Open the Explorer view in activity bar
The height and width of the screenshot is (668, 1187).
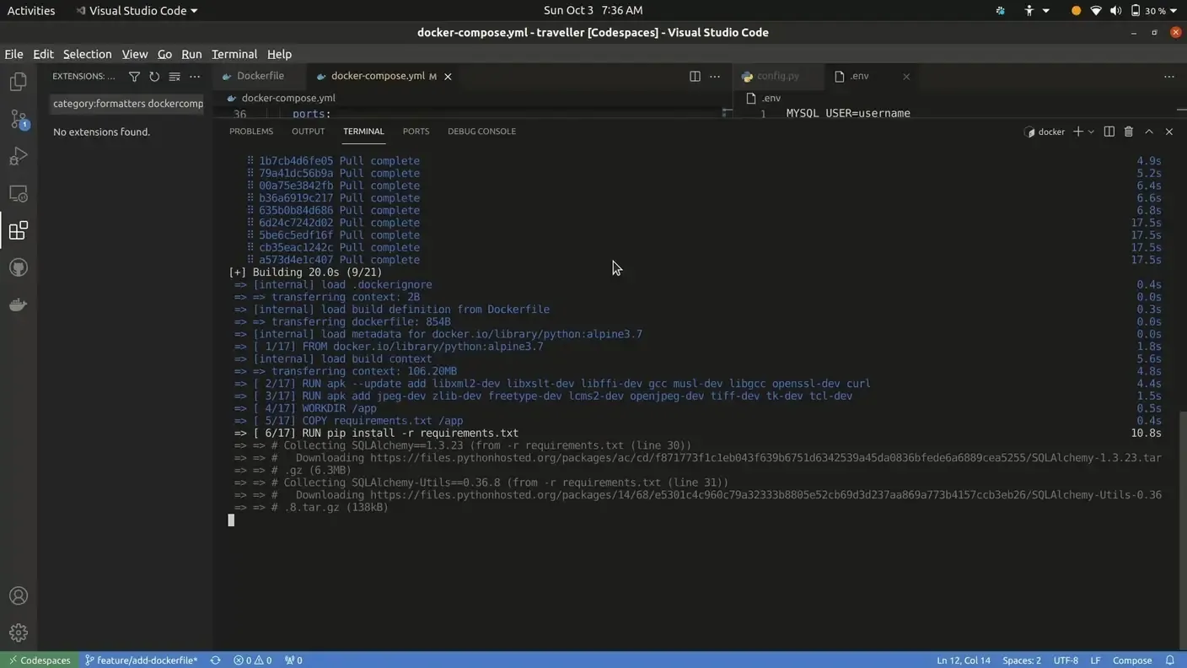[x=18, y=82]
